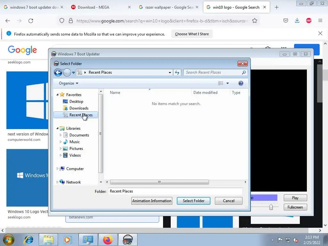The width and height of the screenshot is (328, 246).
Task: Click the horizontal scrollbar in file list
Action: [160, 182]
